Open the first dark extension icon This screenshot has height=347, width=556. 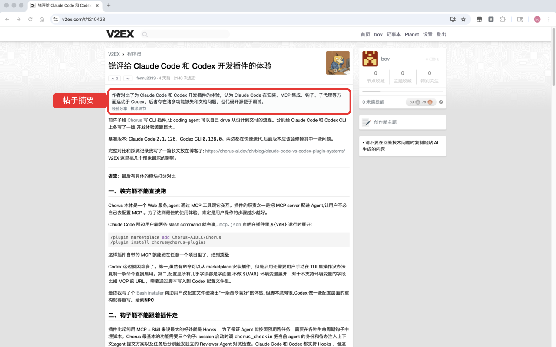click(480, 19)
